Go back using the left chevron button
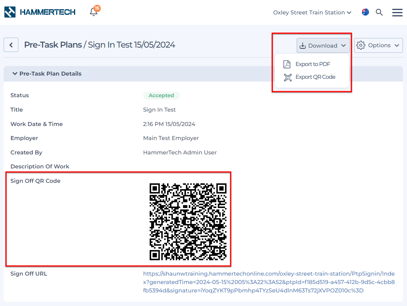This screenshot has height=306, width=407. [11, 45]
